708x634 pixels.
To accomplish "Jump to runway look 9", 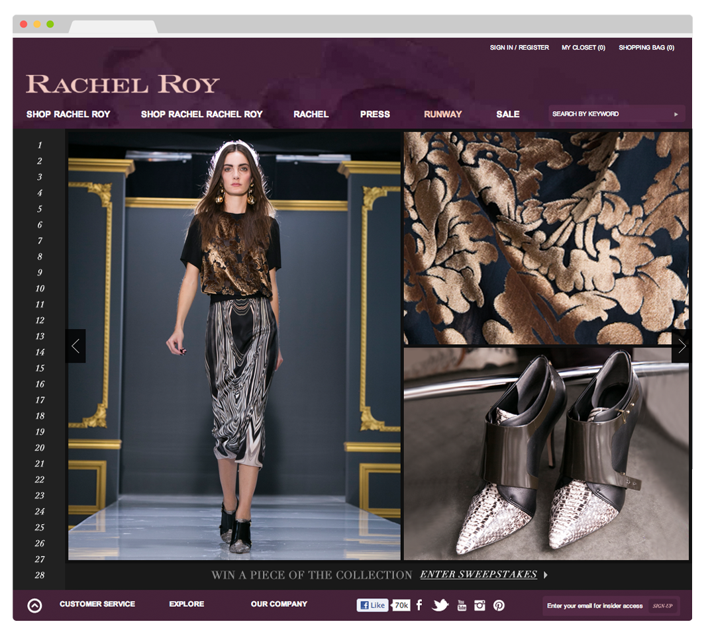I will click(x=40, y=273).
